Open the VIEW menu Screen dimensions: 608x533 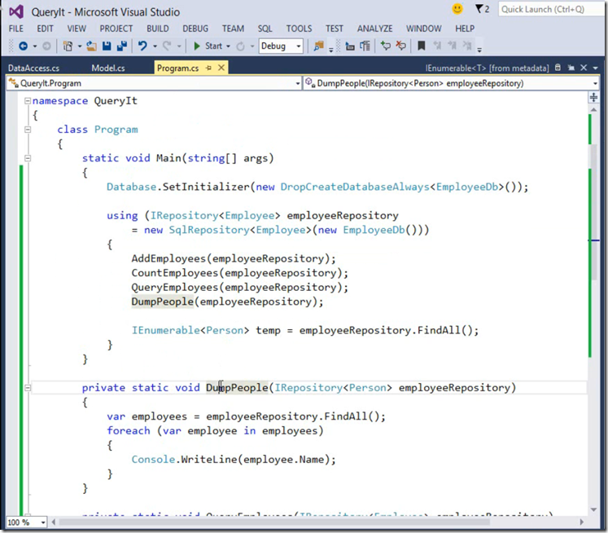[77, 29]
